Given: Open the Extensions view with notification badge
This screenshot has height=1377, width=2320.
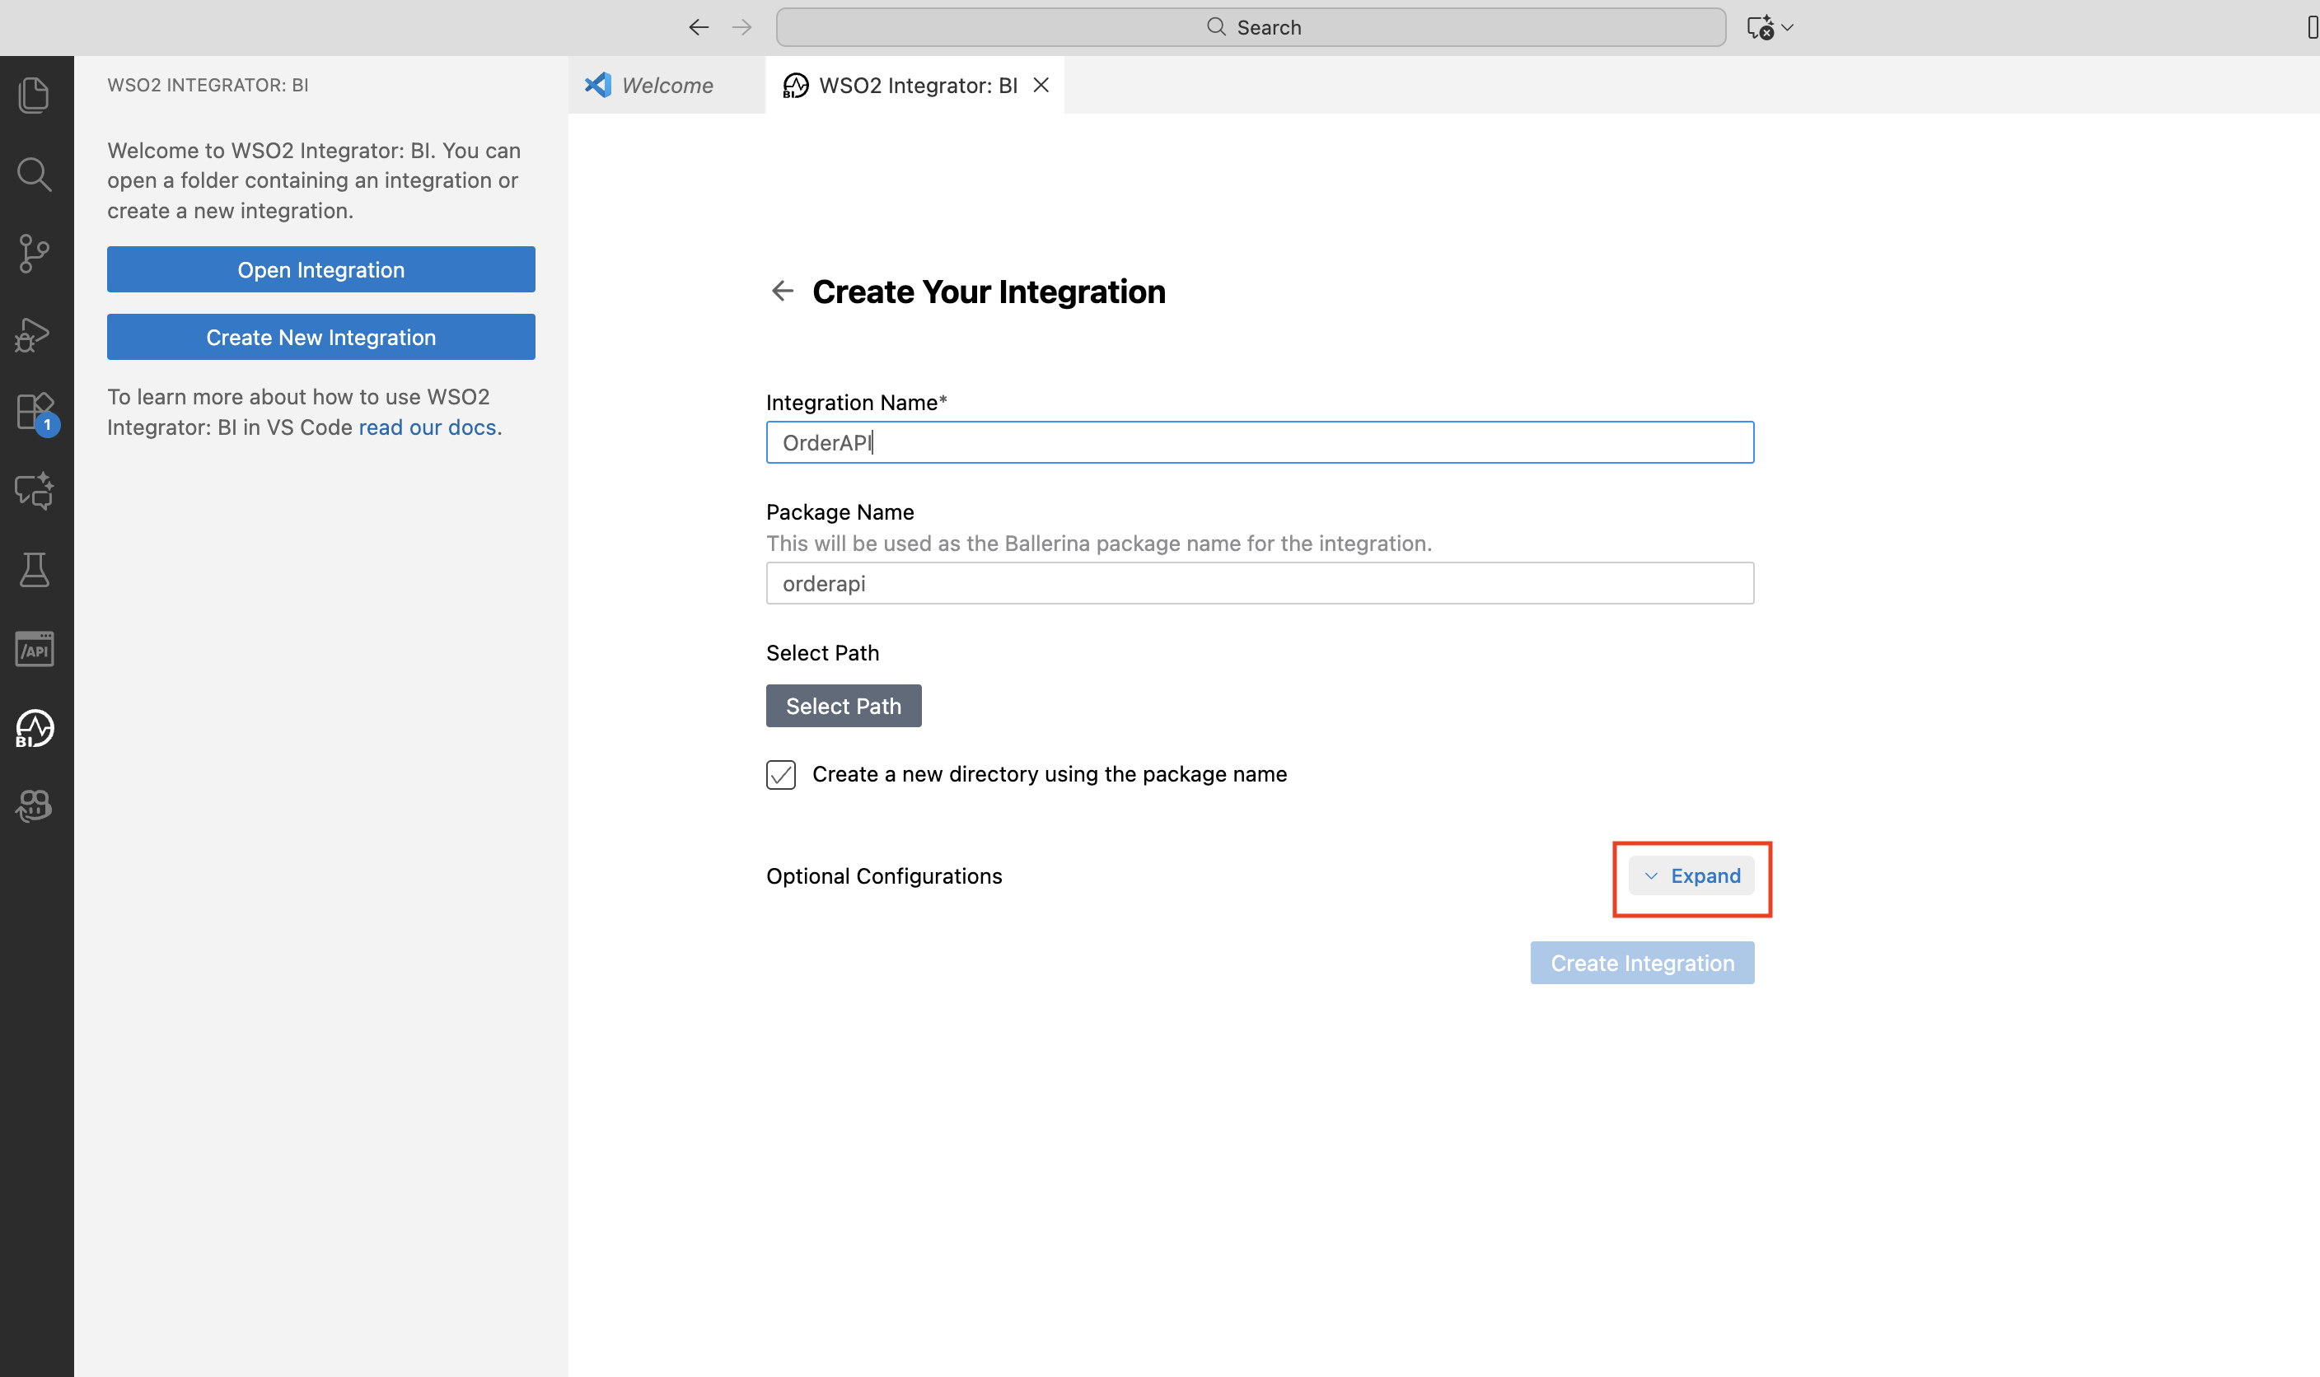Looking at the screenshot, I should [x=35, y=411].
